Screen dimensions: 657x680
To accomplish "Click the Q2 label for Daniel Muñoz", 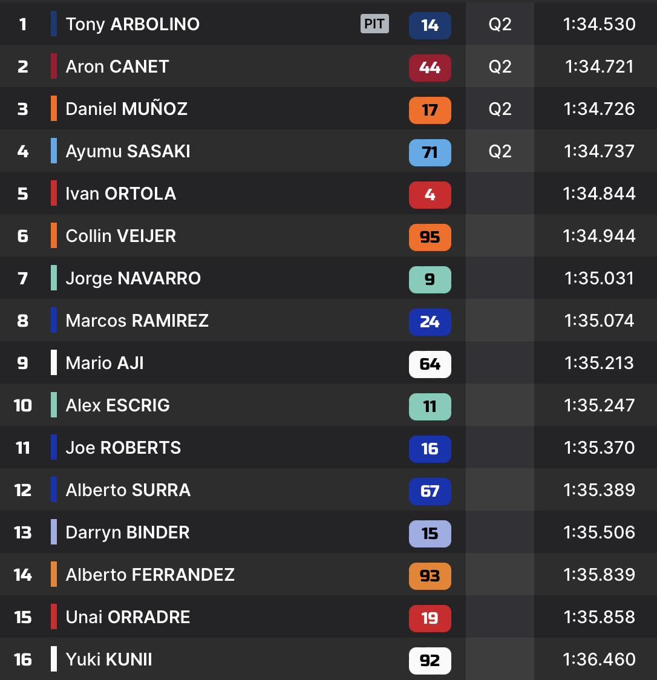I will coord(500,109).
